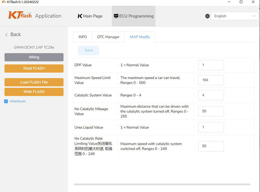Click the DPF Value input field
260x192 pixels.
click(x=211, y=65)
